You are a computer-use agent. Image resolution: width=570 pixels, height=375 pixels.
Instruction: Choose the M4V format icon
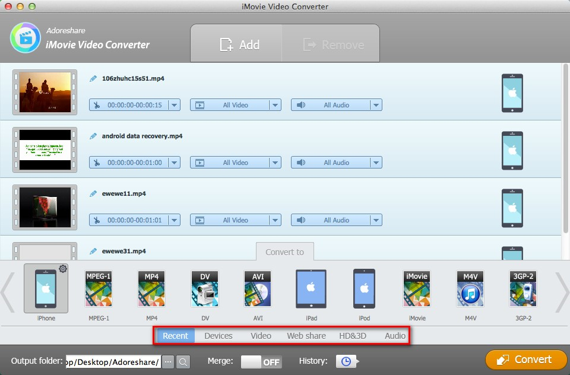(470, 289)
